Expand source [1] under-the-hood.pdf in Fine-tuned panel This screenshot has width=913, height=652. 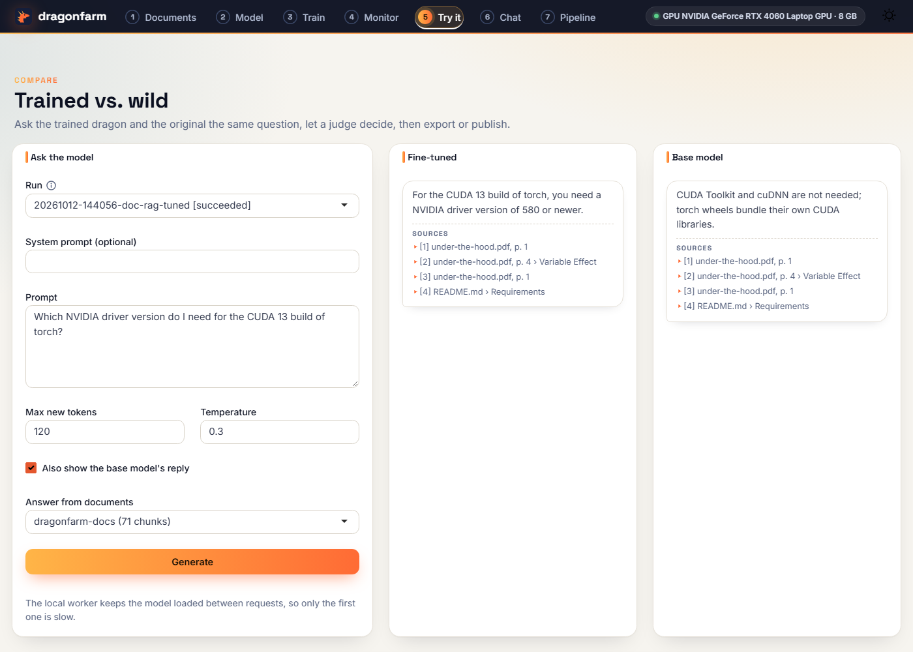[470, 247]
